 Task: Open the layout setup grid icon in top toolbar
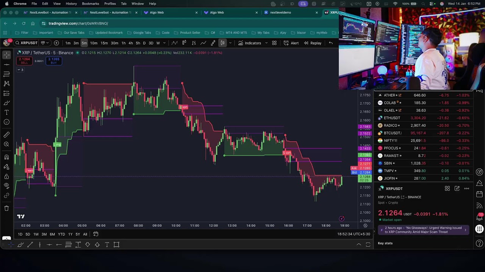click(x=274, y=43)
